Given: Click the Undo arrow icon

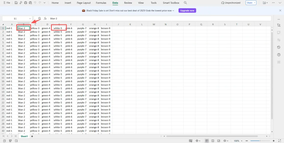Looking at the screenshot, I should click(x=35, y=3).
